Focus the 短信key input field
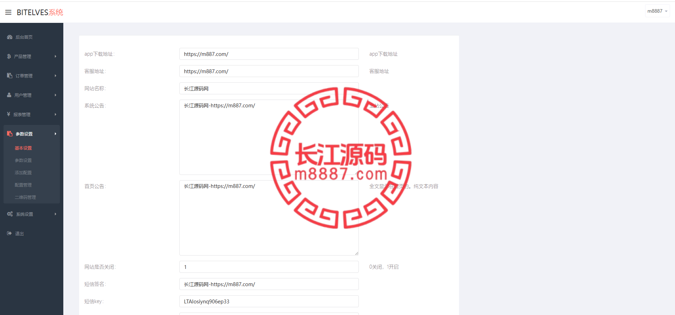 (x=269, y=301)
